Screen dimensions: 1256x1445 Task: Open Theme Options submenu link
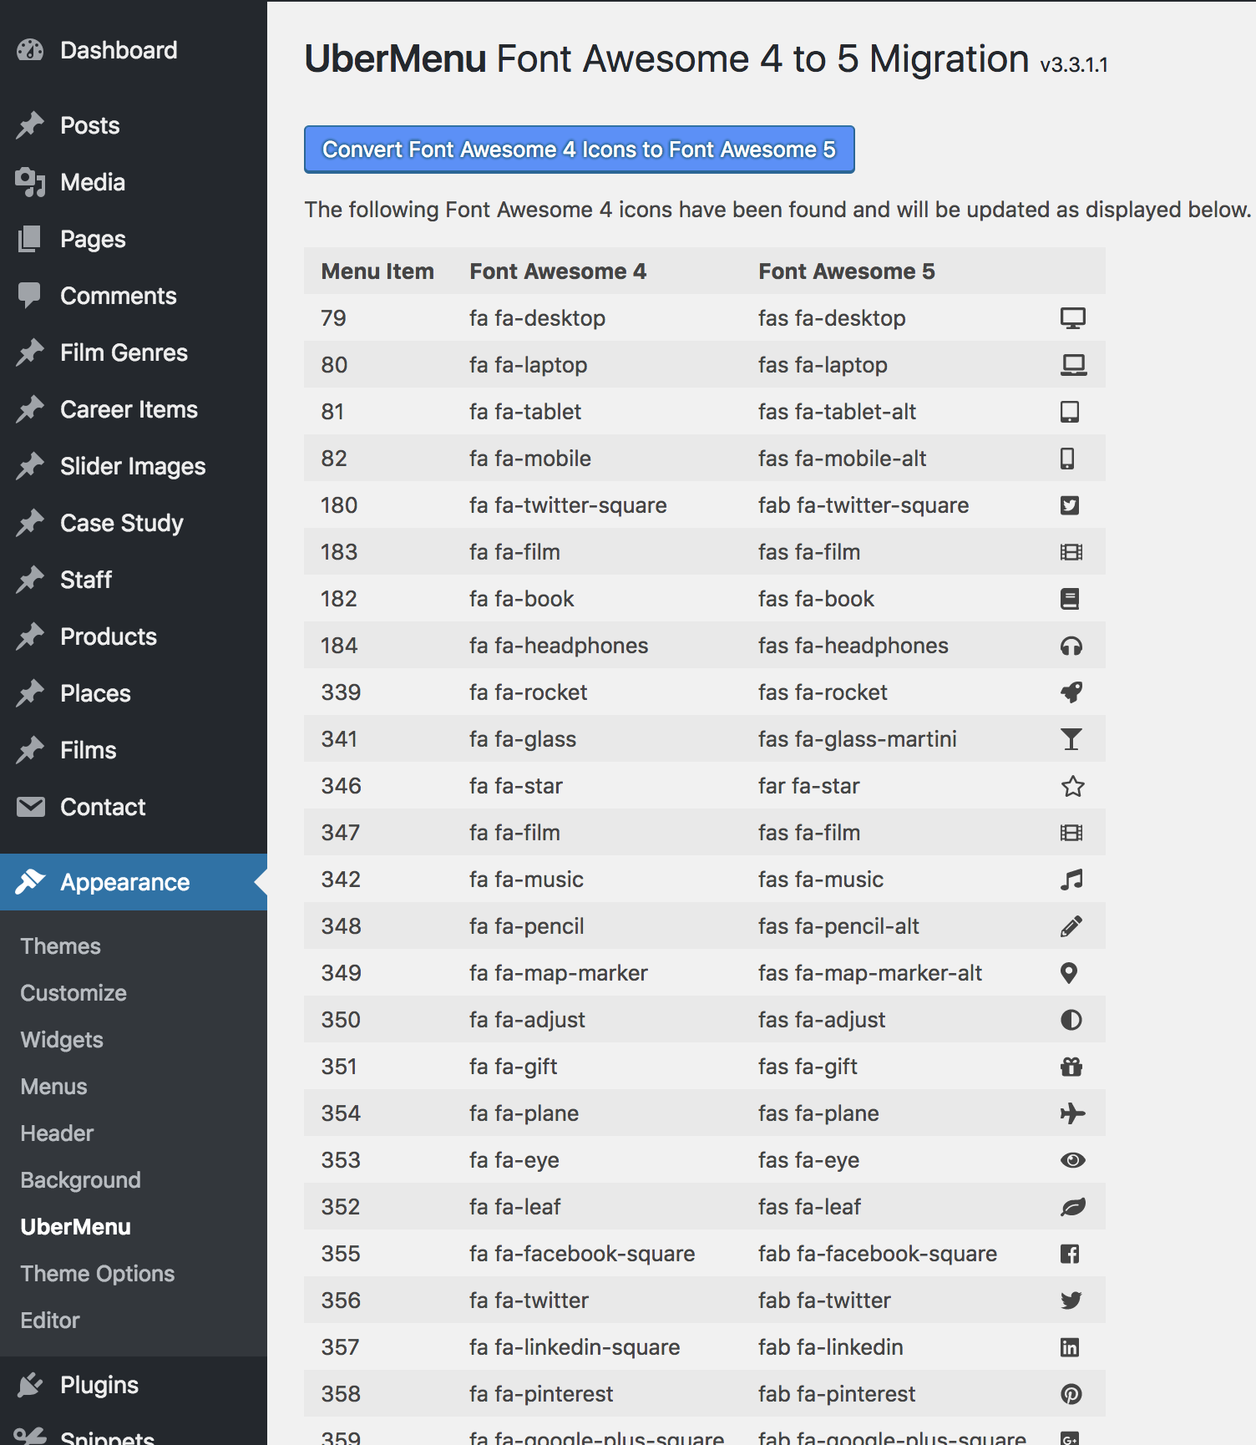[98, 1274]
